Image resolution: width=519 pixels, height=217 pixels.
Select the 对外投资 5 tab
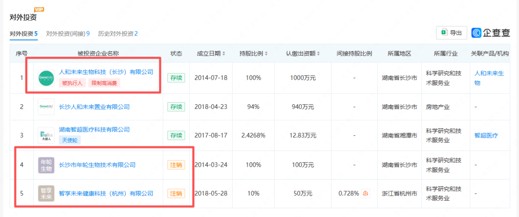[x=24, y=34]
